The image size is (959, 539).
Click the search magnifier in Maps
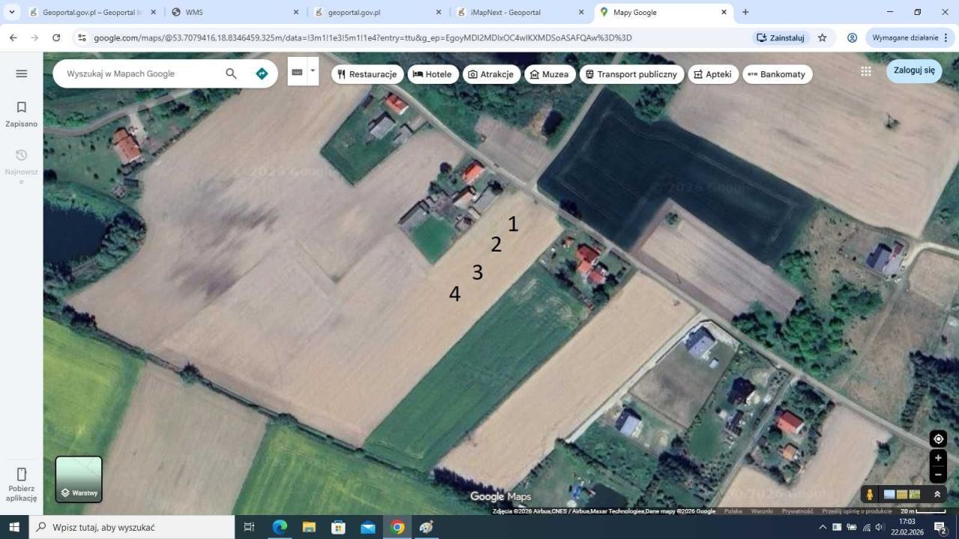[232, 73]
